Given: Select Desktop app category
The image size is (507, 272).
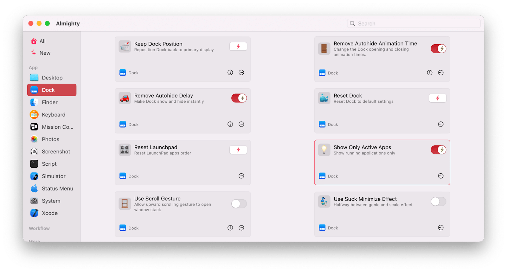Looking at the screenshot, I should tap(52, 78).
